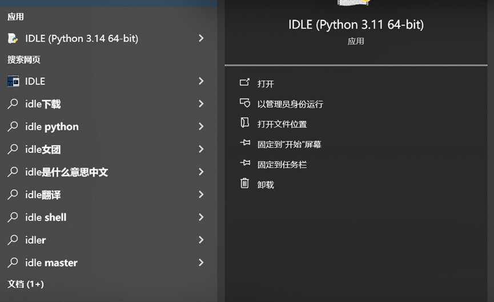Click the IDLE Python 3.14 app icon
Viewport: 494px width, 302px height.
[x=13, y=38]
